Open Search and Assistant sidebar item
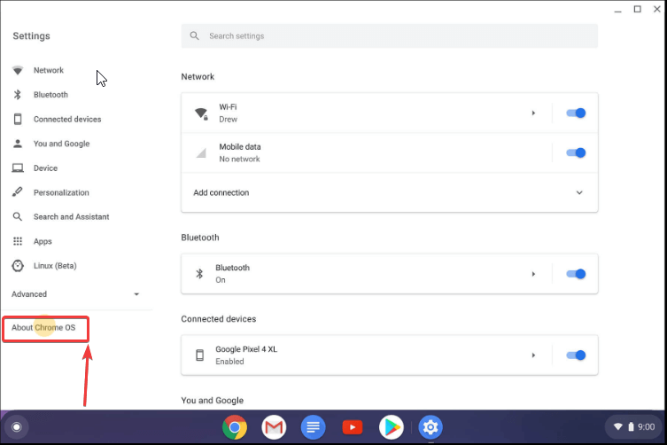This screenshot has width=667, height=445. 72,217
